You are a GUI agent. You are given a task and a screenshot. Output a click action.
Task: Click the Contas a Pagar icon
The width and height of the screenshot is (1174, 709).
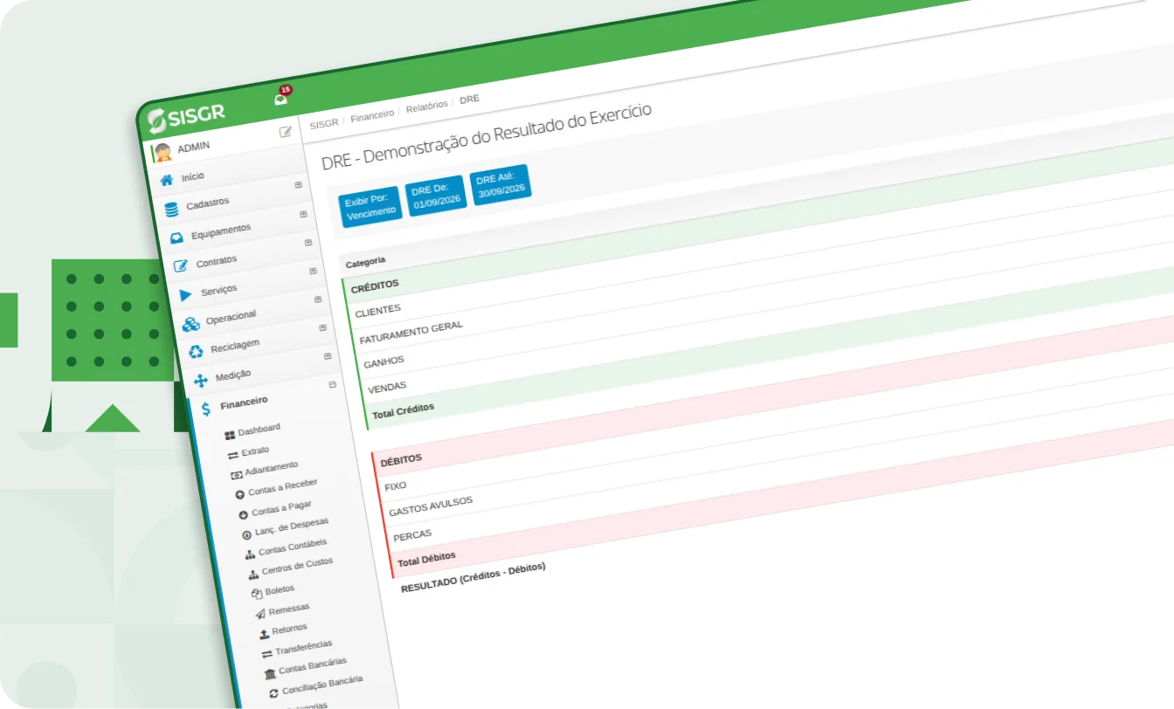tap(244, 515)
